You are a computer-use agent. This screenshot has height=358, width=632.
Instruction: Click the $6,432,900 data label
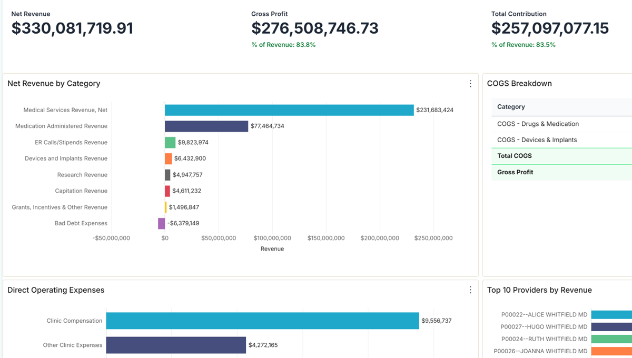190,158
